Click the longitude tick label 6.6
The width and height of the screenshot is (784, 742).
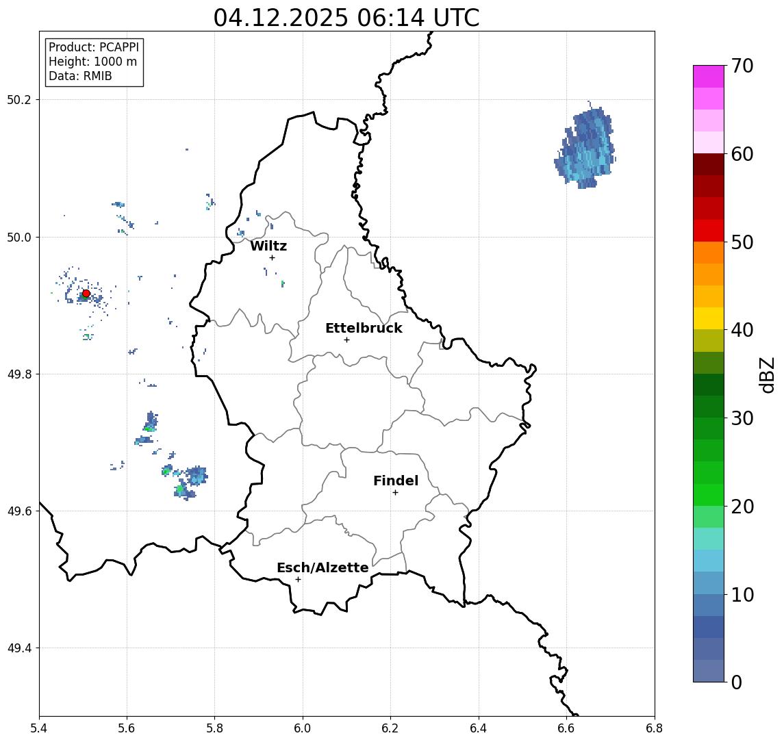tap(566, 728)
